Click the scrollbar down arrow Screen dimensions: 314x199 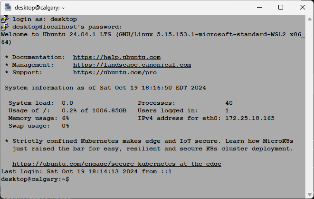point(310,194)
